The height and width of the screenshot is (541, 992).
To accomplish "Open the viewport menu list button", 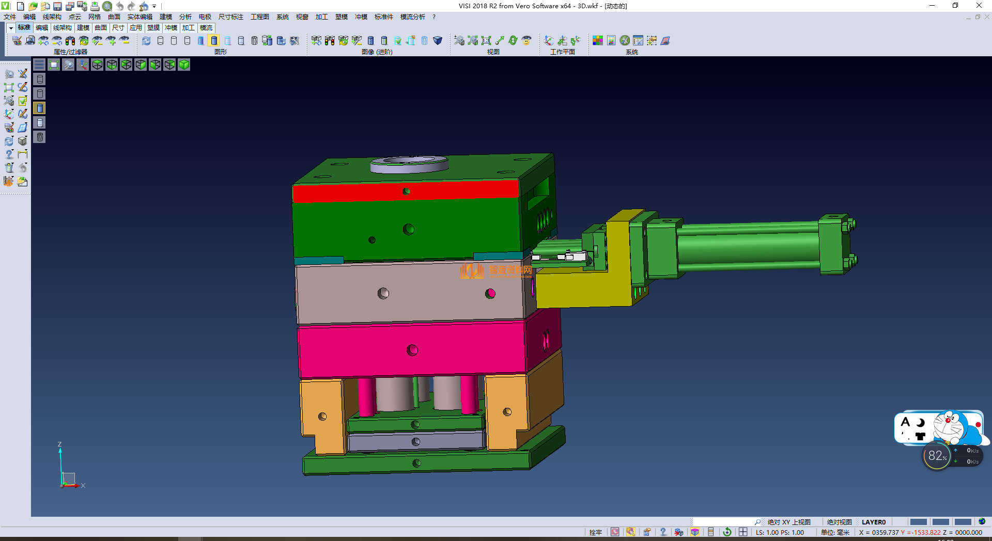I will pos(39,65).
